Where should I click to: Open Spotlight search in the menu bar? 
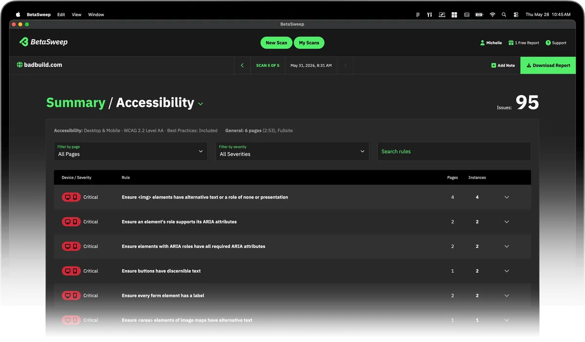504,15
